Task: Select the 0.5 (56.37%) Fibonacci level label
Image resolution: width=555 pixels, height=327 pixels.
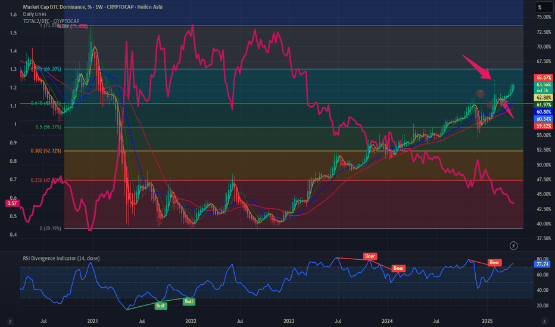Action: (x=48, y=127)
